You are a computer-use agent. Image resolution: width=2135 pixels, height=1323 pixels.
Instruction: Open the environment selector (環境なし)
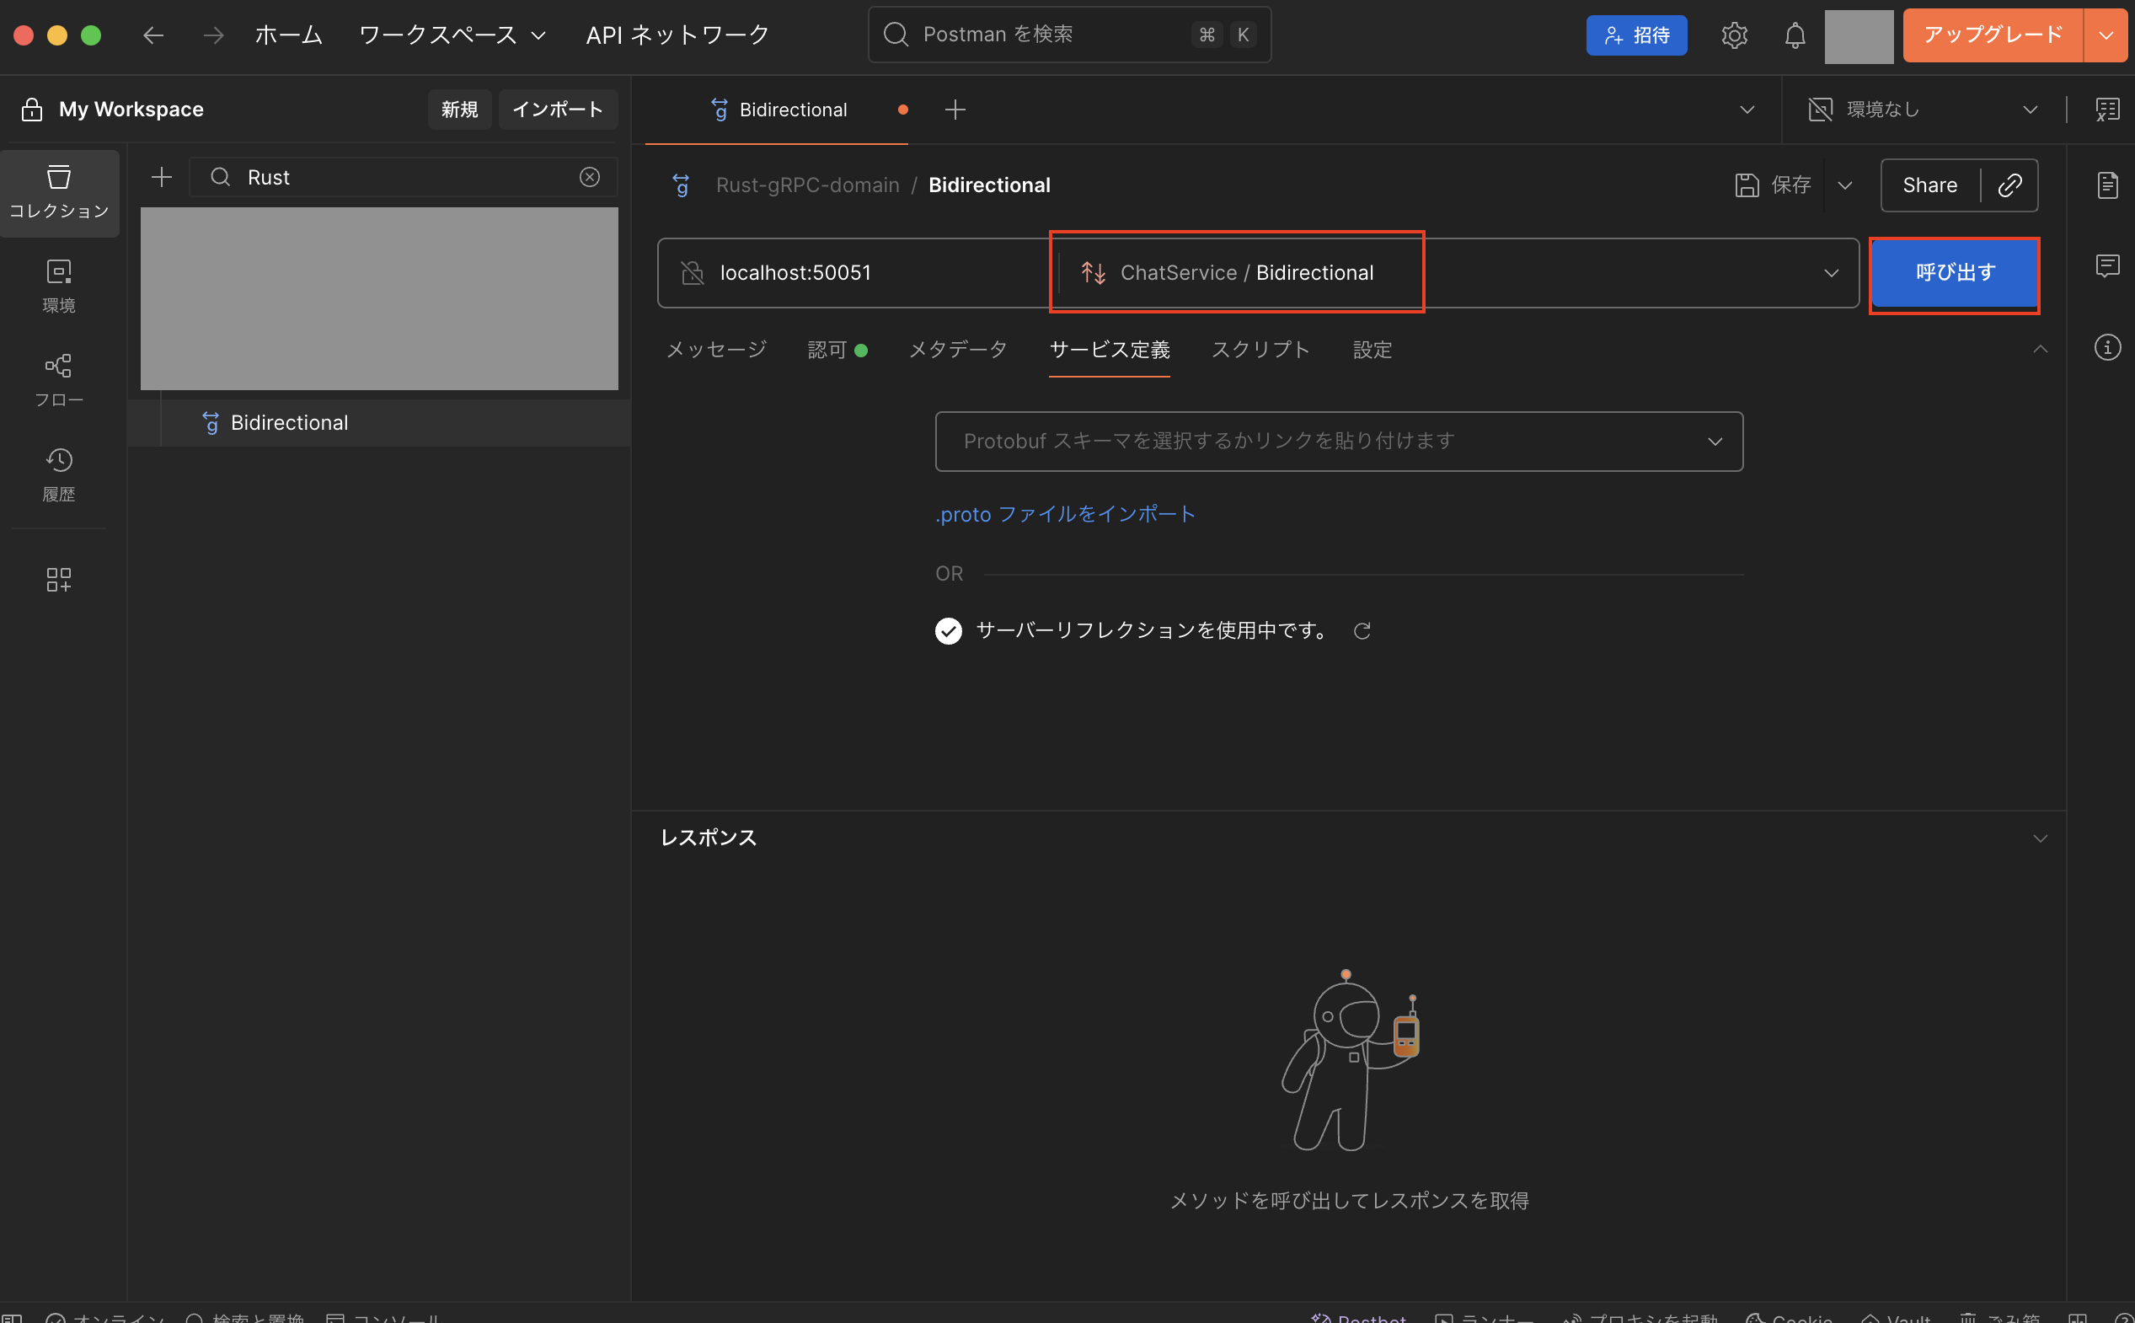(x=1924, y=110)
